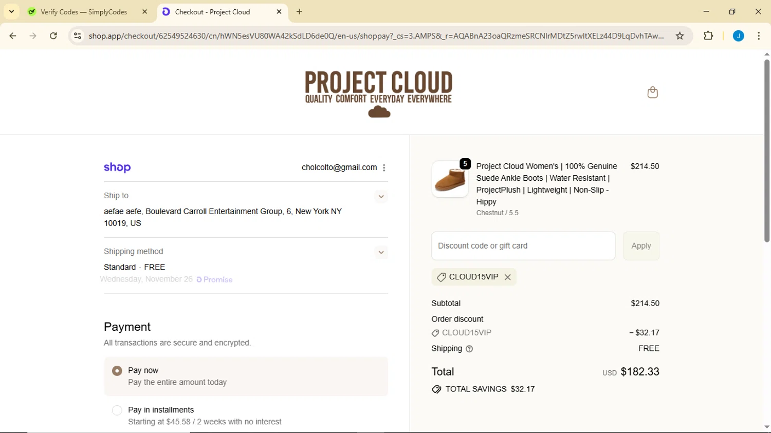Viewport: 771px width, 433px height.
Task: Click the Chestnut / 5.5 variant text
Action: pyautogui.click(x=497, y=213)
